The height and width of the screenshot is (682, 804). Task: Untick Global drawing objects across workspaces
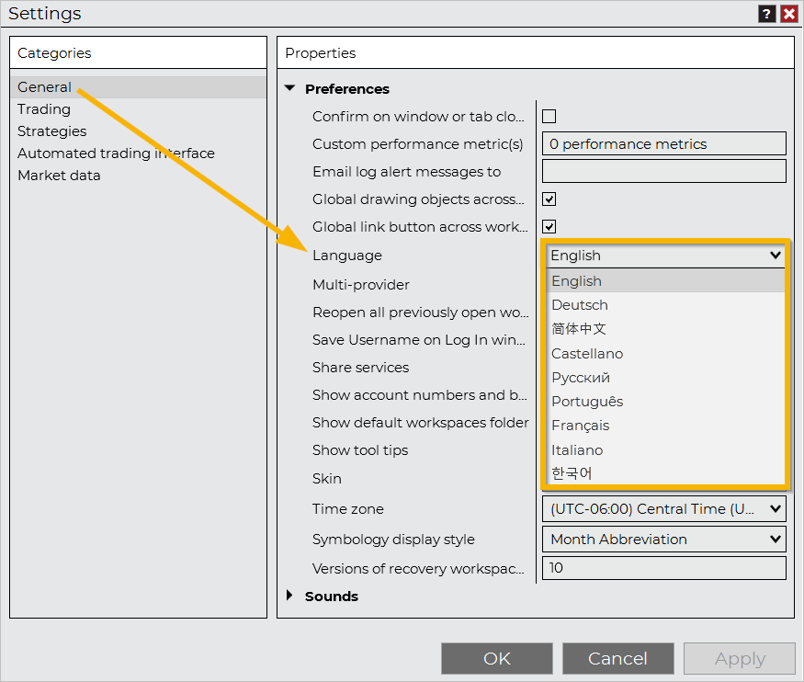coord(549,199)
